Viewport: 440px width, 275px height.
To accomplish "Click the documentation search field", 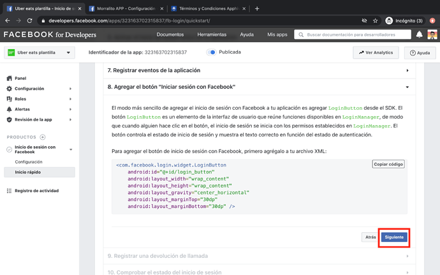I will 354,34.
